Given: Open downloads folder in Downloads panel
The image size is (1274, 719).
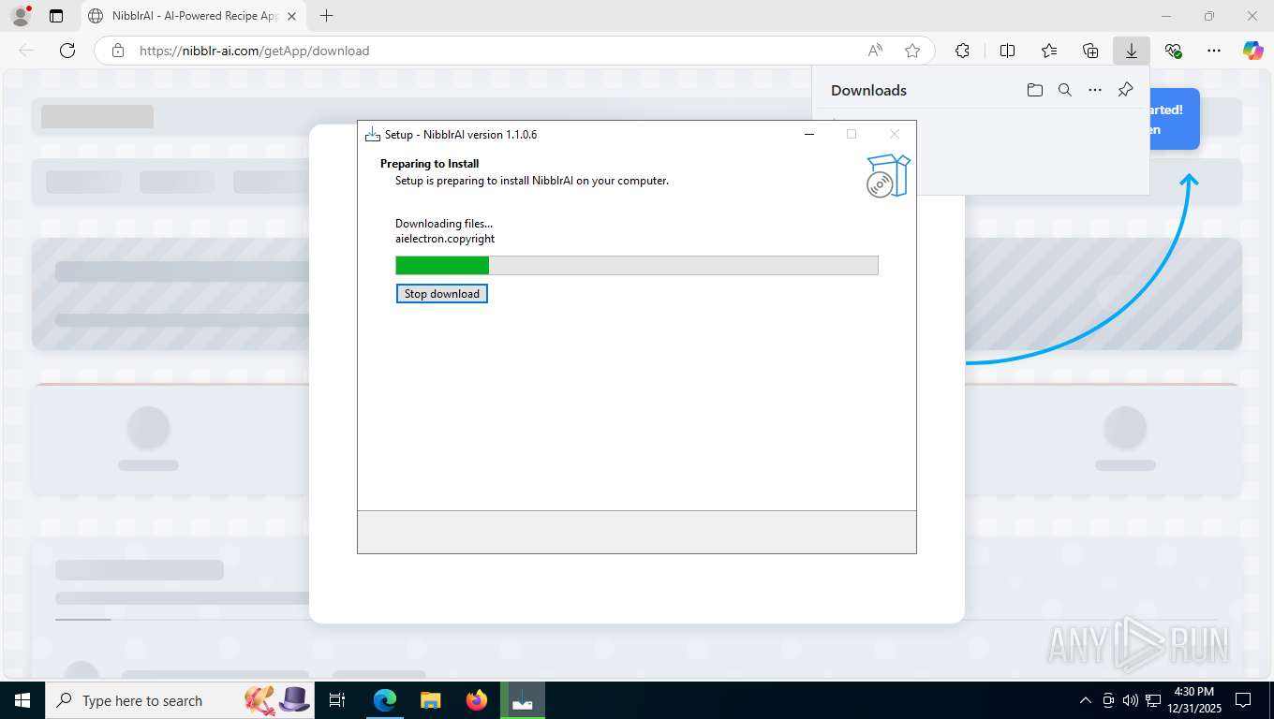Looking at the screenshot, I should [1035, 90].
